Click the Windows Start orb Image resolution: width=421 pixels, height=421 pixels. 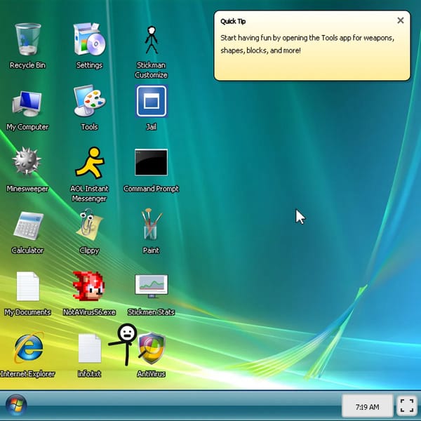pos(16,405)
